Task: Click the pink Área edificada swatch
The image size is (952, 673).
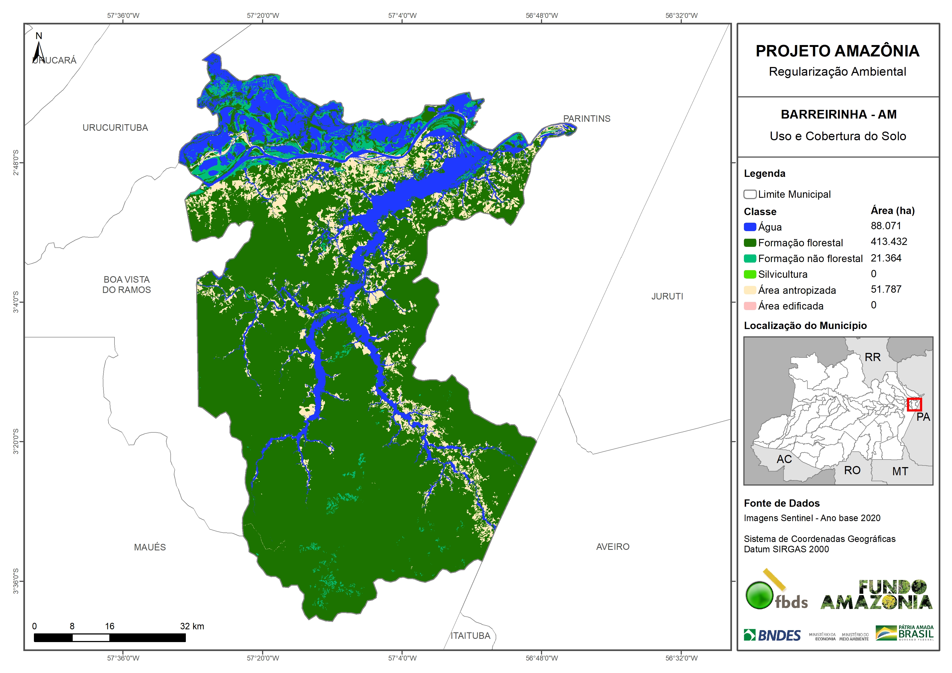Action: tap(750, 306)
